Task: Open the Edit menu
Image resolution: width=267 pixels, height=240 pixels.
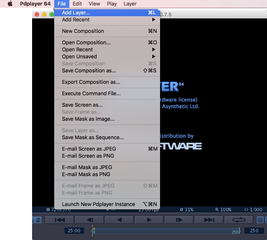Action: click(x=77, y=4)
